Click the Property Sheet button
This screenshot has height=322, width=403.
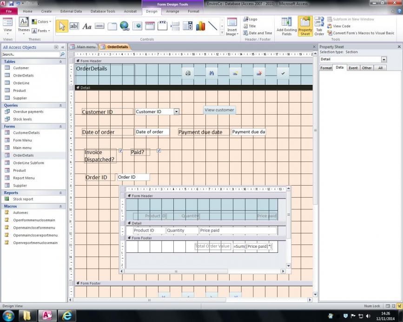coord(305,26)
